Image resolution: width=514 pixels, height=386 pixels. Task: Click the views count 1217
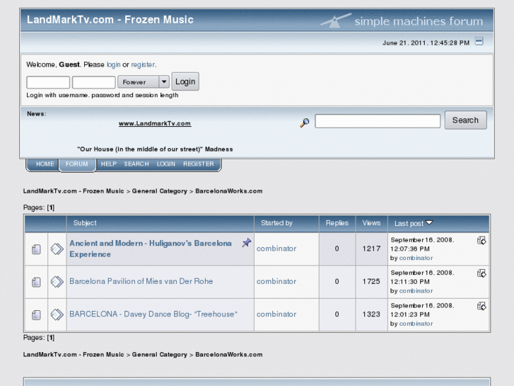[371, 249]
